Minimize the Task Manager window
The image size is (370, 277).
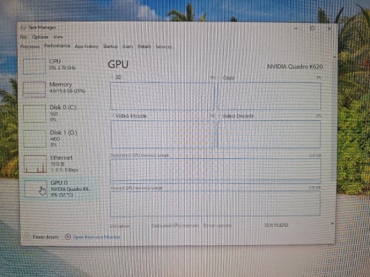tap(296, 28)
